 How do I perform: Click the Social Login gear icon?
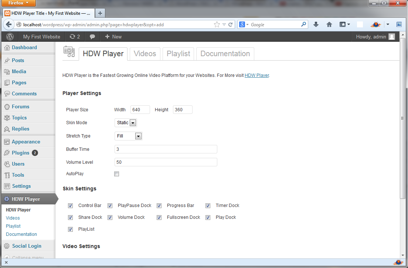(7, 246)
